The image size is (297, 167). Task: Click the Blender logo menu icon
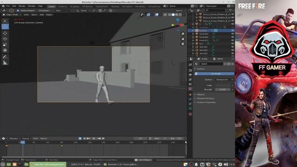pyautogui.click(x=3, y=6)
